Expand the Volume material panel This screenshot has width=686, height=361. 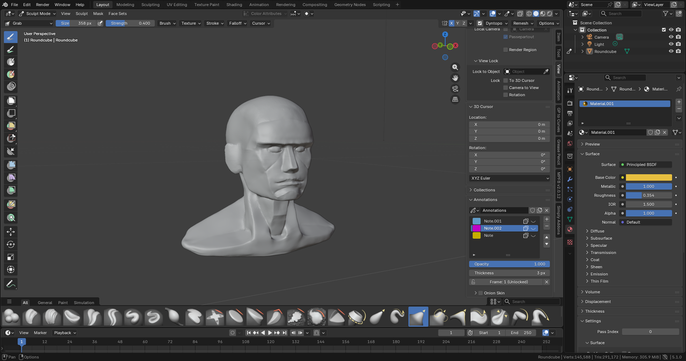click(630, 292)
